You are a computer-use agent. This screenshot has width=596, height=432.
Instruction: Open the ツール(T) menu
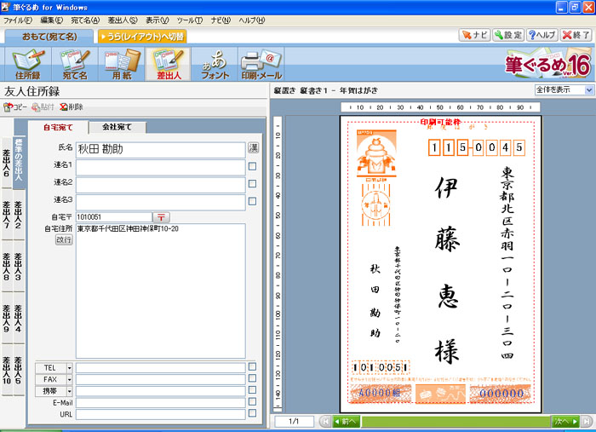point(190,20)
